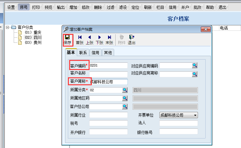Select (01) 重庆 in customer tree
This screenshot has width=241, height=148.
pos(33,32)
